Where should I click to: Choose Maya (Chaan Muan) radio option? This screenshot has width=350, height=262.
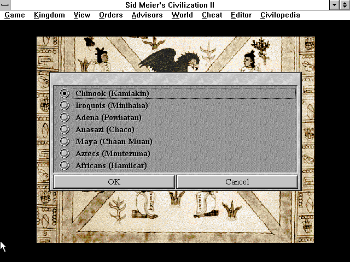coord(65,141)
